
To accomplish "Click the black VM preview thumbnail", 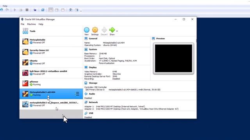I will point(173,58).
